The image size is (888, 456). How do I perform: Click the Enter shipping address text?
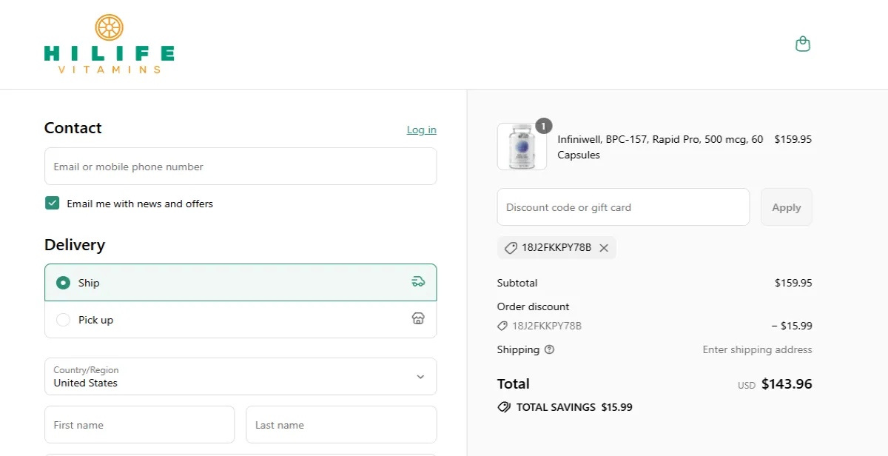tap(757, 349)
